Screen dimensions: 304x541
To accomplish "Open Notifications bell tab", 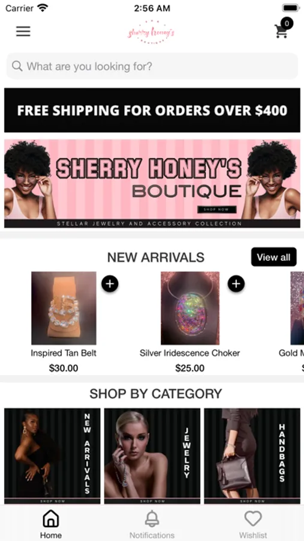I will click(x=152, y=524).
